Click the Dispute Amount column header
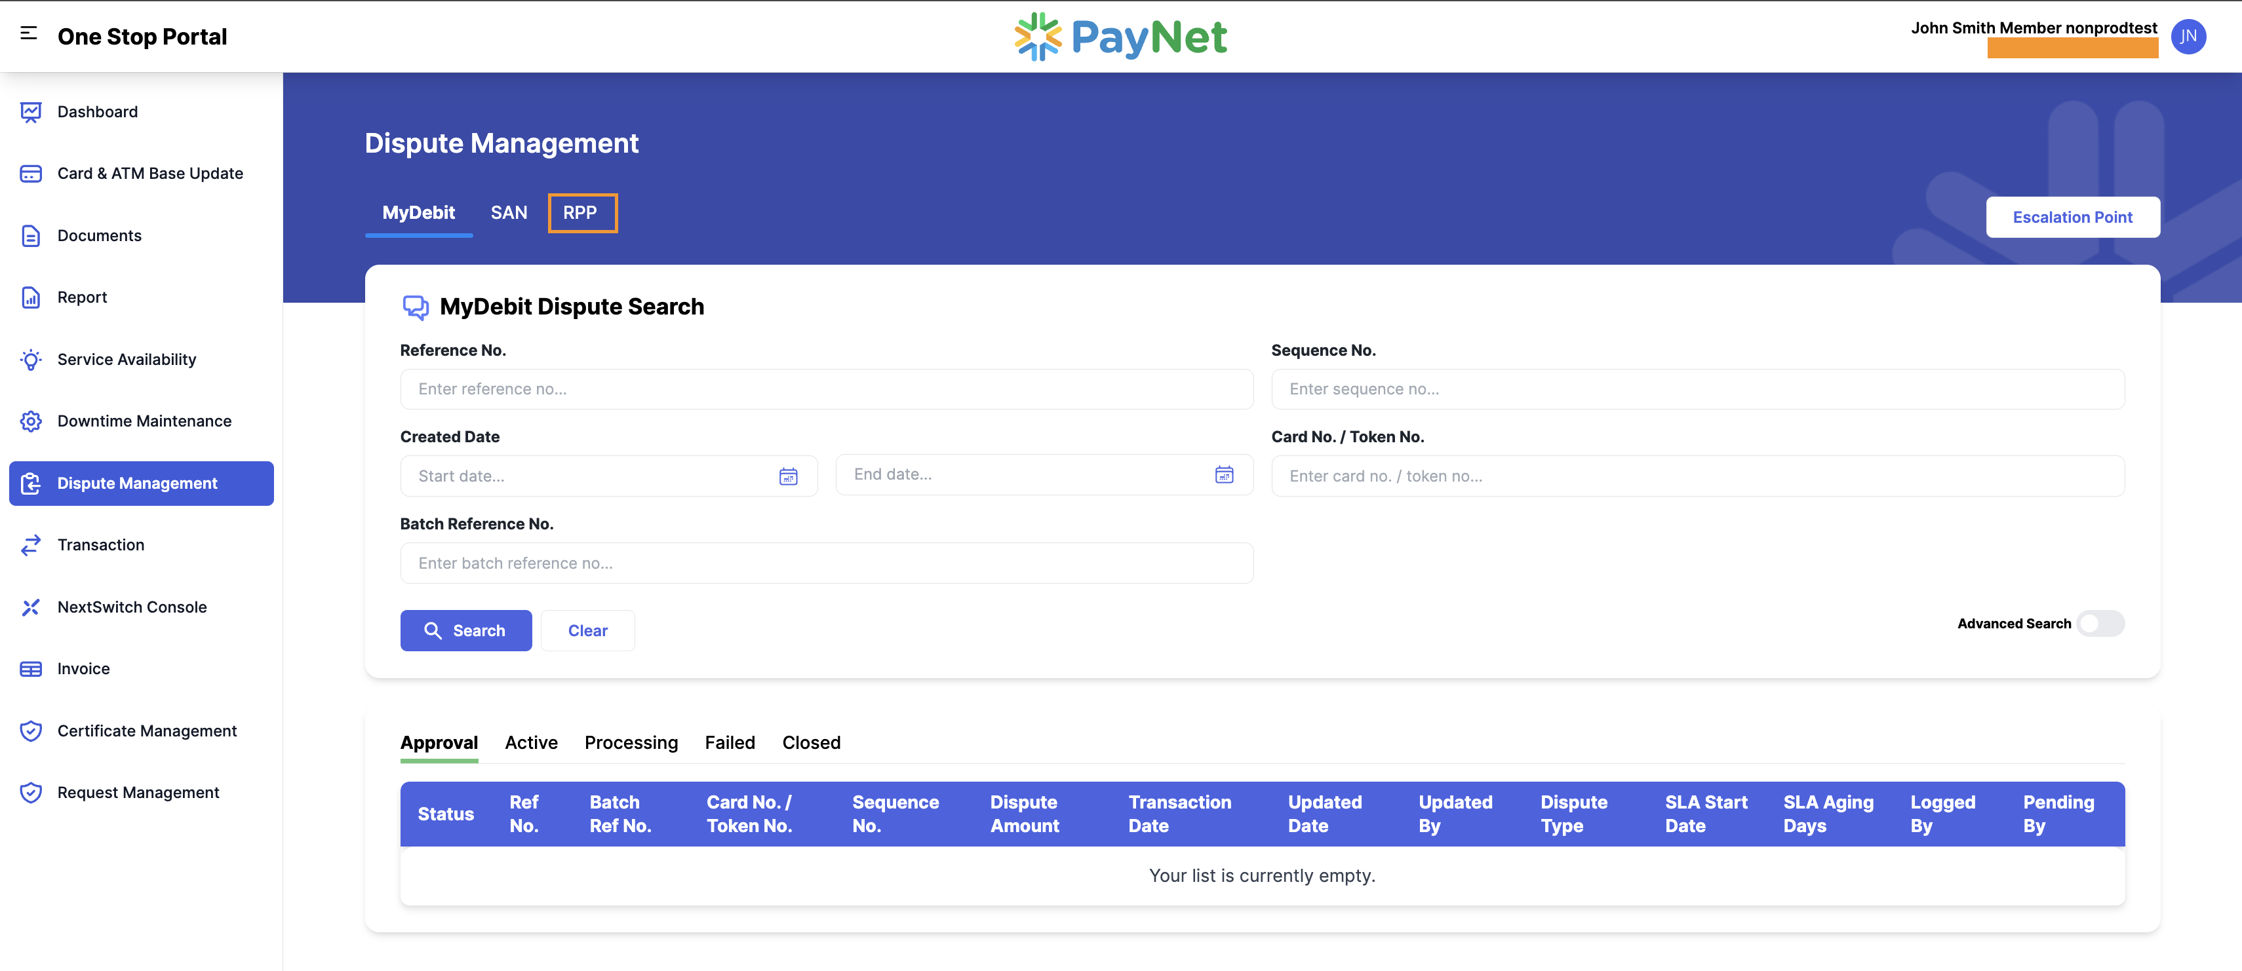 pos(1025,814)
